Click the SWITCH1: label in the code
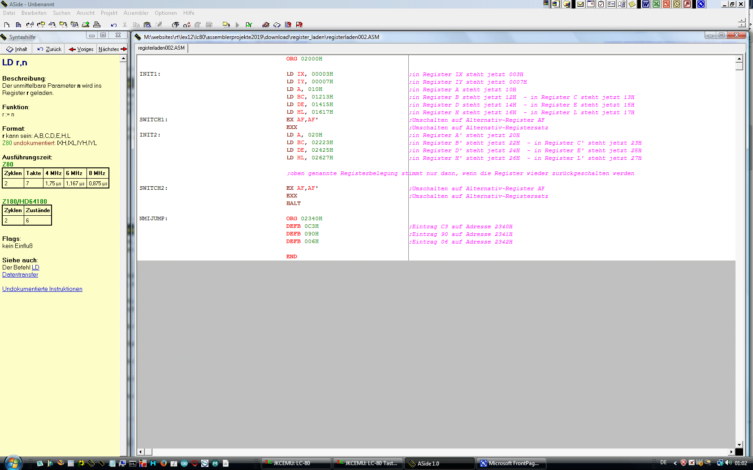The width and height of the screenshot is (753, 470). (153, 120)
